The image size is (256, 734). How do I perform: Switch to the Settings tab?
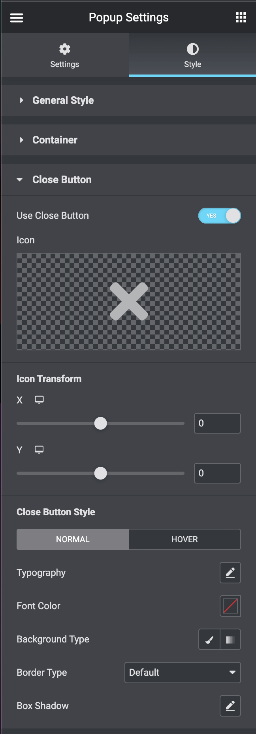click(x=64, y=55)
